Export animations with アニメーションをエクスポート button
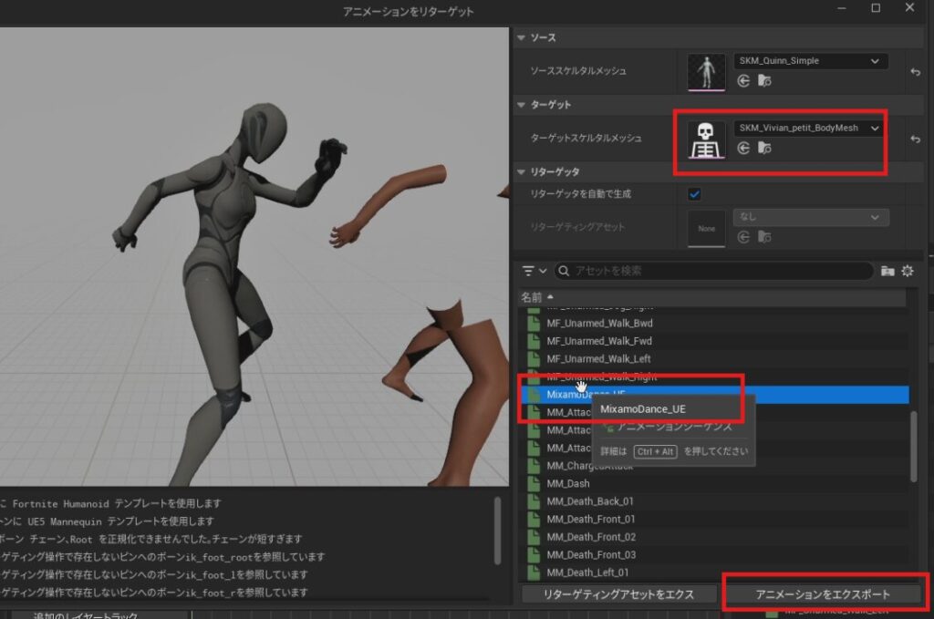 pyautogui.click(x=823, y=594)
